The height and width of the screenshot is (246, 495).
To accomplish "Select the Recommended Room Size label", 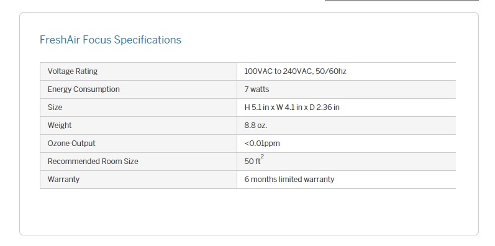I will click(x=93, y=162).
